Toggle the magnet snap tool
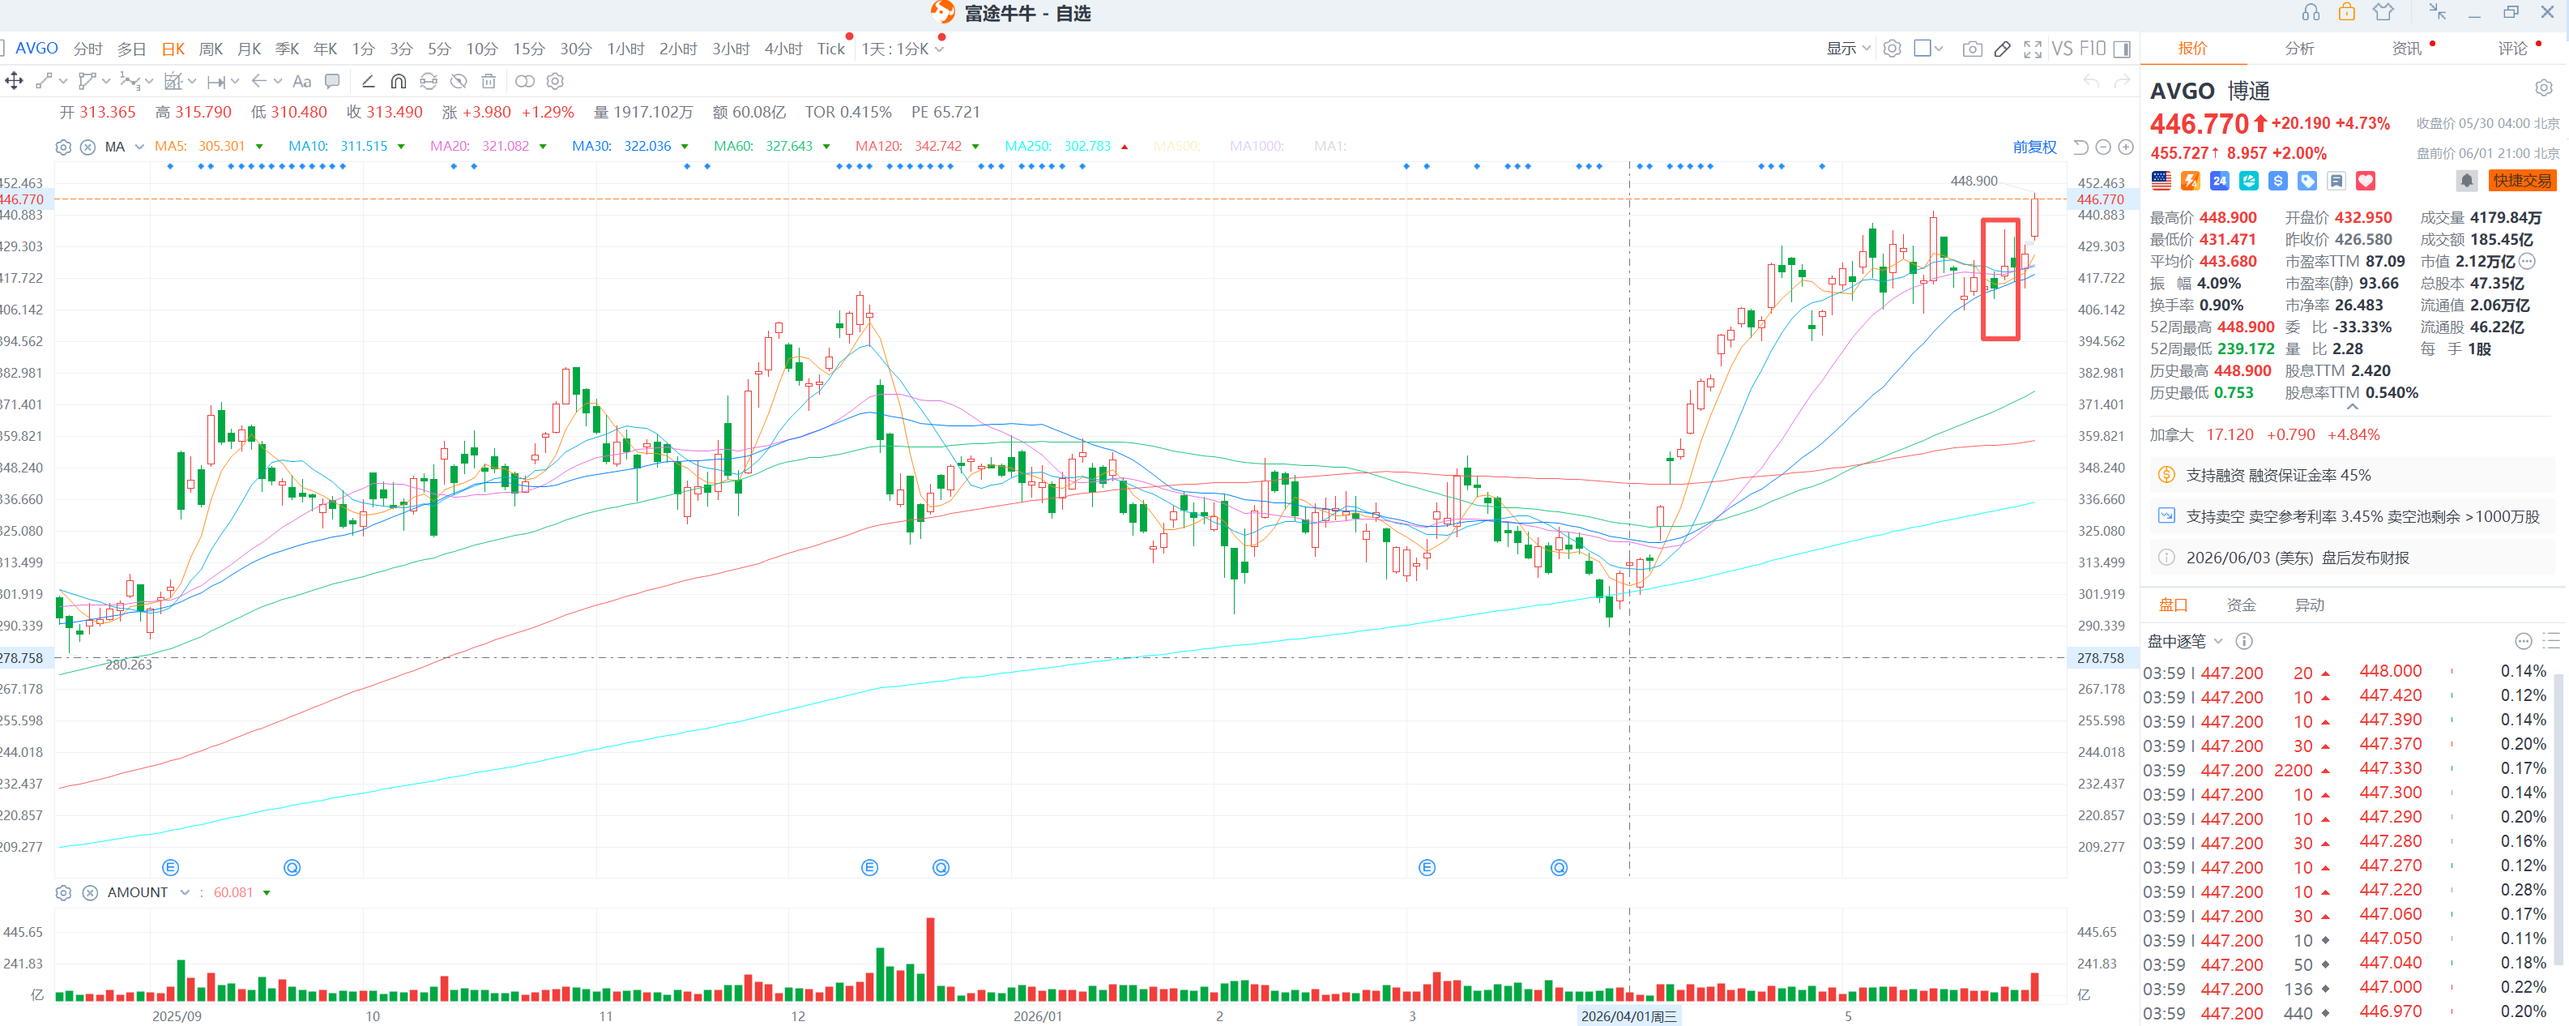Viewport: 2569px width, 1026px height. point(398,81)
